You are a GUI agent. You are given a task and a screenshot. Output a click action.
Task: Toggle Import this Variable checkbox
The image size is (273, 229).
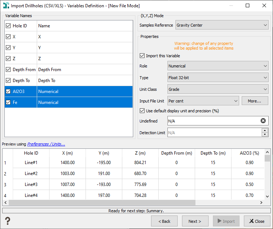tap(142, 56)
